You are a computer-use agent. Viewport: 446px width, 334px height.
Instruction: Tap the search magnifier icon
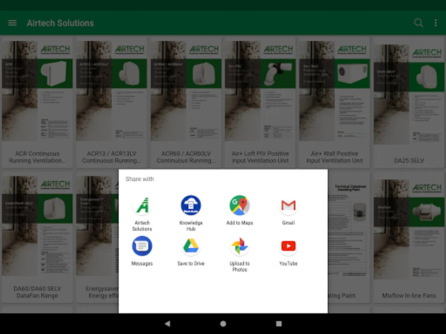(418, 23)
